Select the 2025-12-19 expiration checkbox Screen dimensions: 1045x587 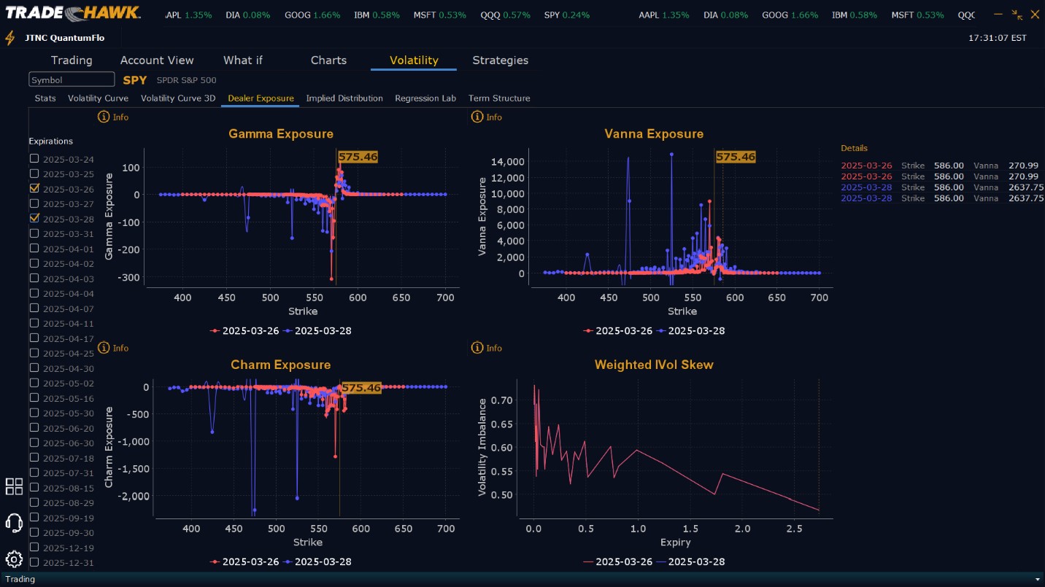point(34,548)
